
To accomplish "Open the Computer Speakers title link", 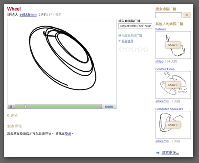I will [169, 109].
